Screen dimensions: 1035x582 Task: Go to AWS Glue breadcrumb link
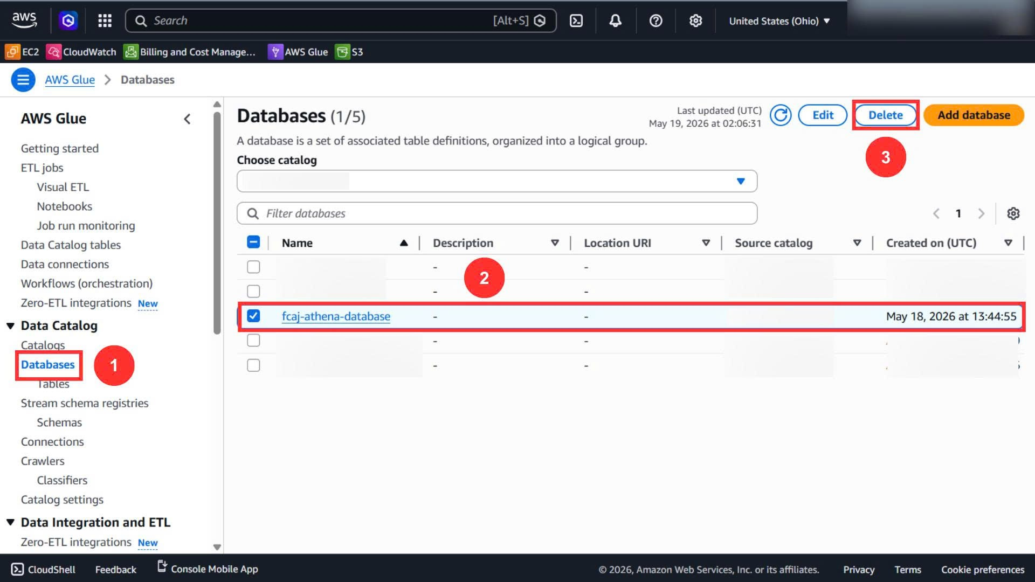pyautogui.click(x=70, y=80)
